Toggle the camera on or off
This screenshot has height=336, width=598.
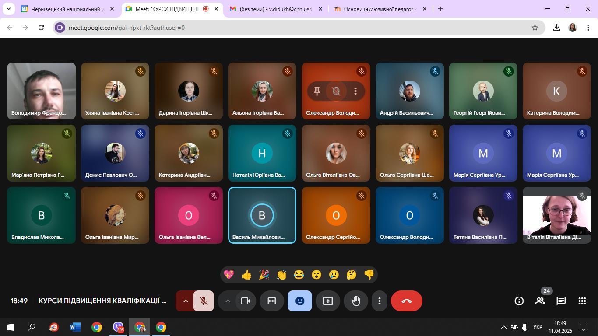tap(246, 301)
